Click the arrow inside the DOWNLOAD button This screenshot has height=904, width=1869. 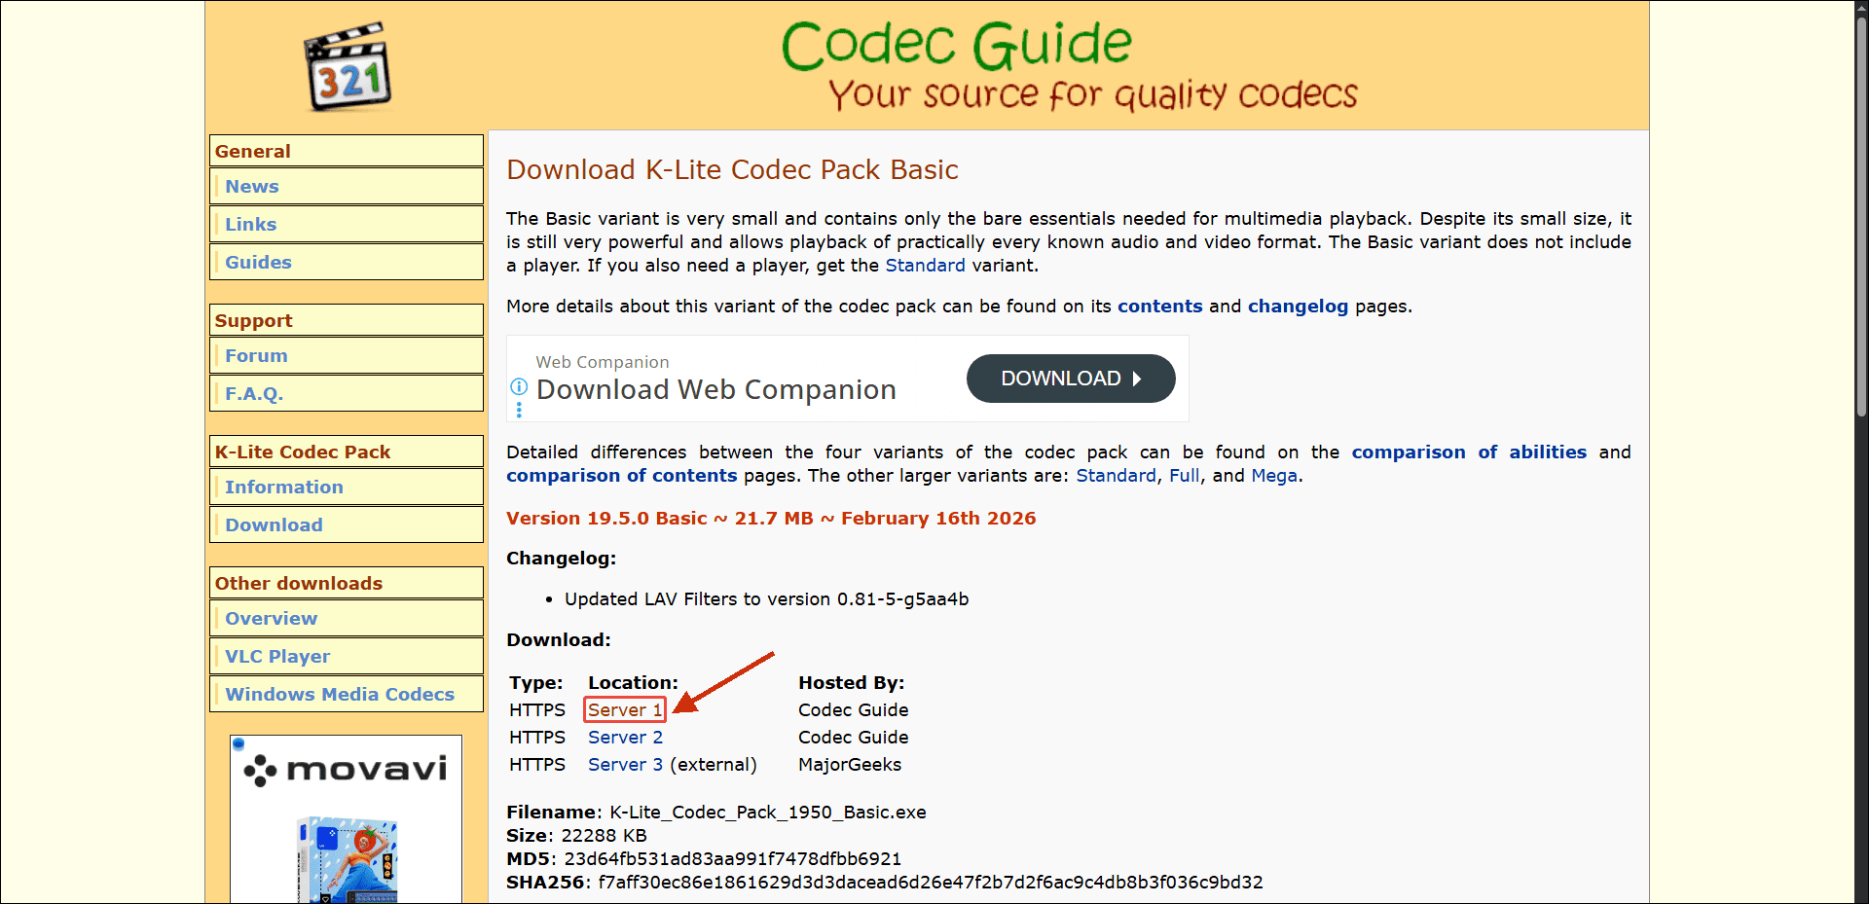1137,379
